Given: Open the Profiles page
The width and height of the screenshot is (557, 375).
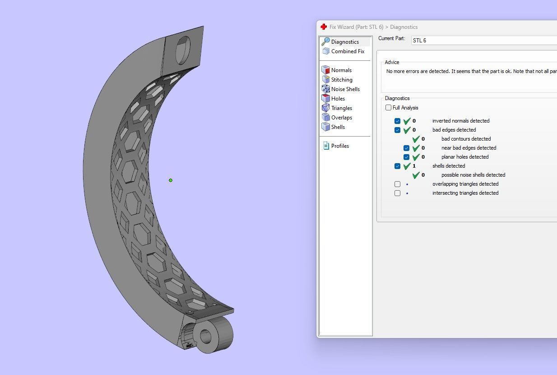Looking at the screenshot, I should coord(340,146).
